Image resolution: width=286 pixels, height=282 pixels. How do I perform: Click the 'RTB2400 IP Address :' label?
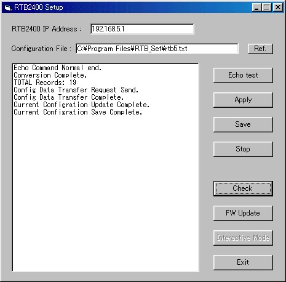tap(46, 29)
